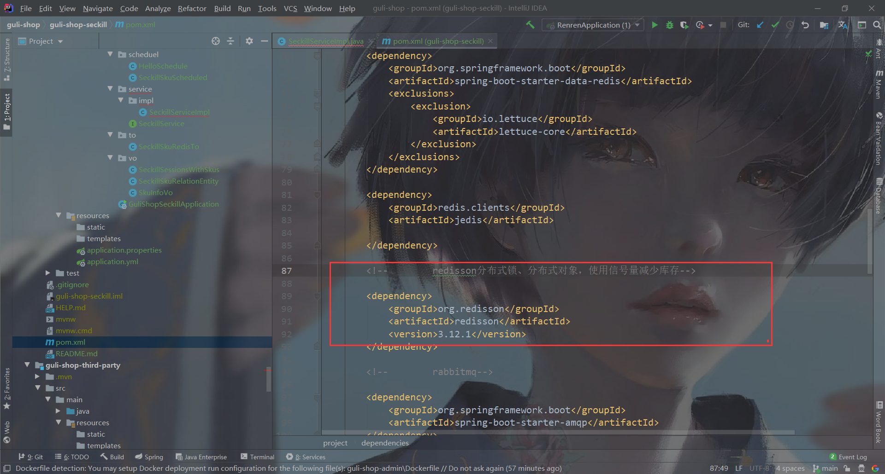The width and height of the screenshot is (885, 474).
Task: Collapse the guli-shop-third-party module
Action: 27,365
